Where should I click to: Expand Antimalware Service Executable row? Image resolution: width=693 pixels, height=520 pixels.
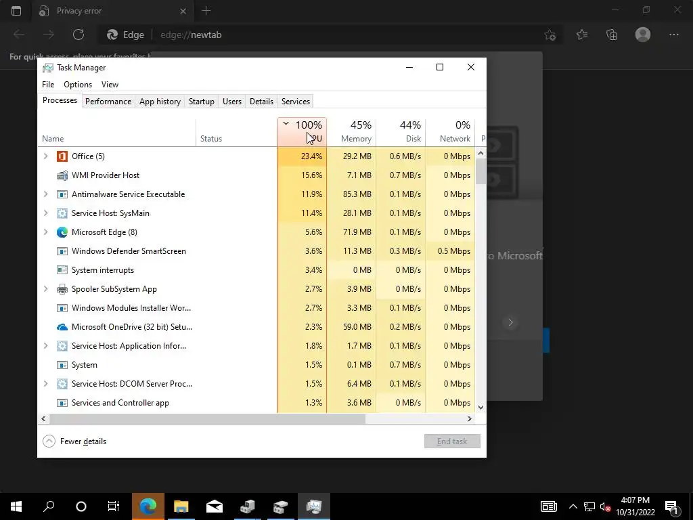click(45, 194)
